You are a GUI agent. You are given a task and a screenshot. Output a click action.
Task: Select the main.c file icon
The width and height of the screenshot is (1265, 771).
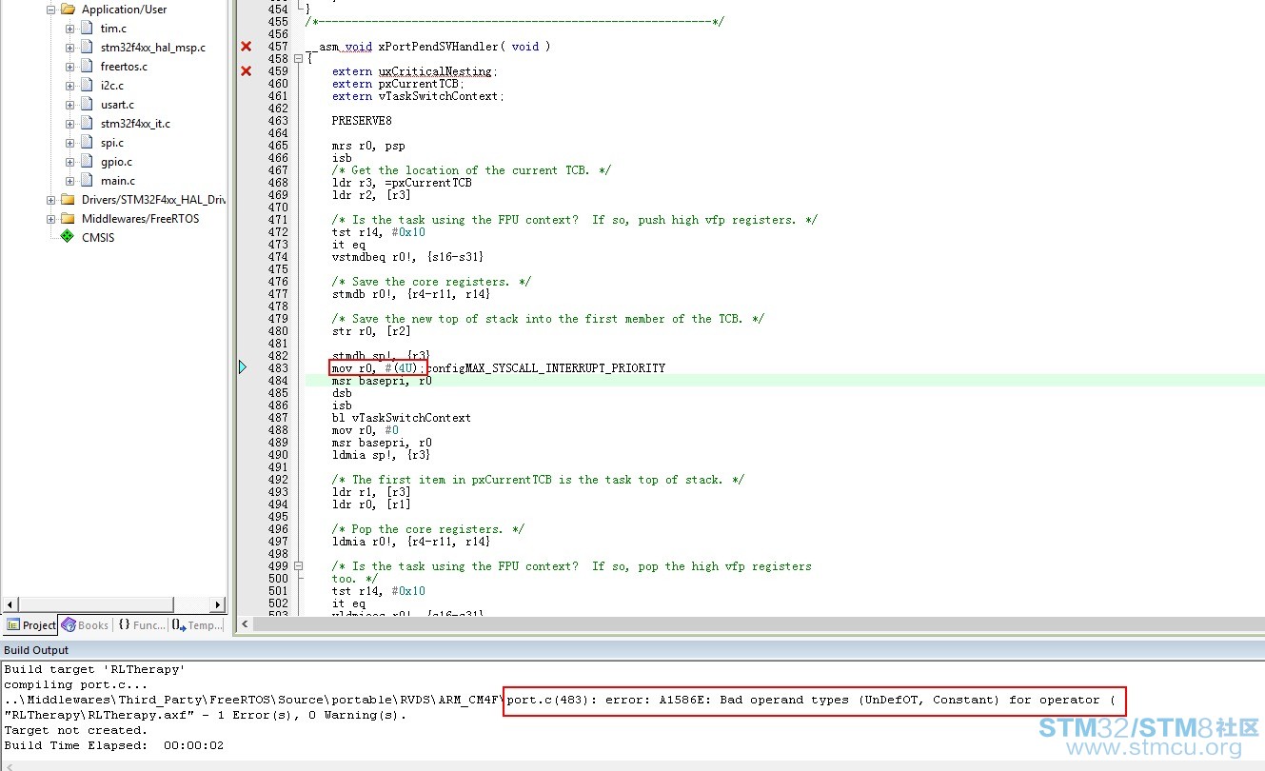pos(86,181)
